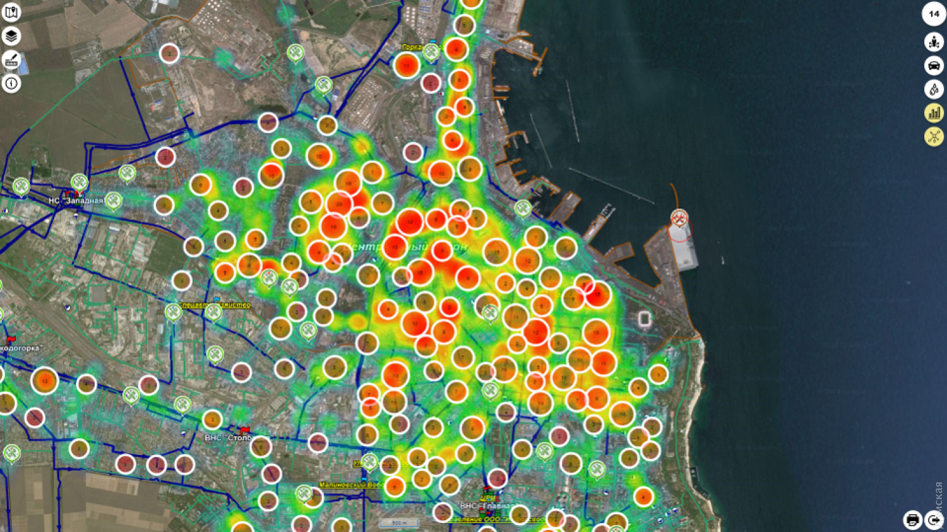The image size is (947, 532).
Task: Show vehicles with the car icon
Action: pyautogui.click(x=934, y=66)
